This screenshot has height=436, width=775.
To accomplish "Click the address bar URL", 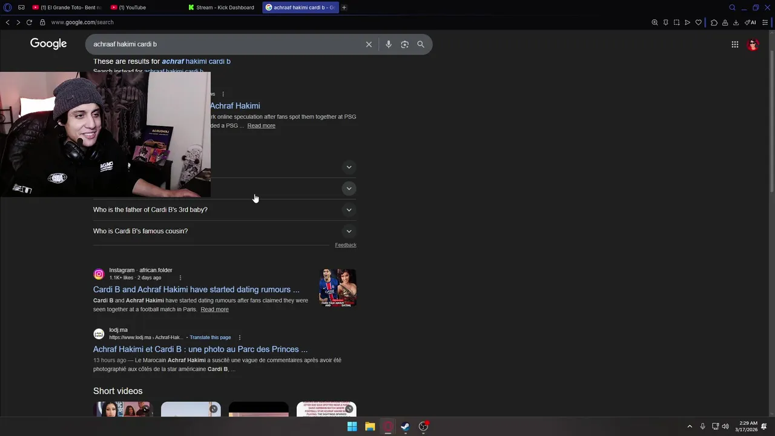I will pos(82,22).
